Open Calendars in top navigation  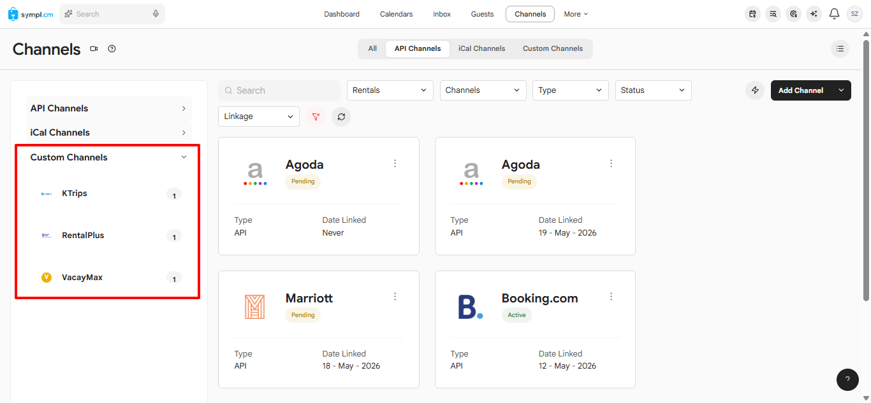click(x=396, y=14)
